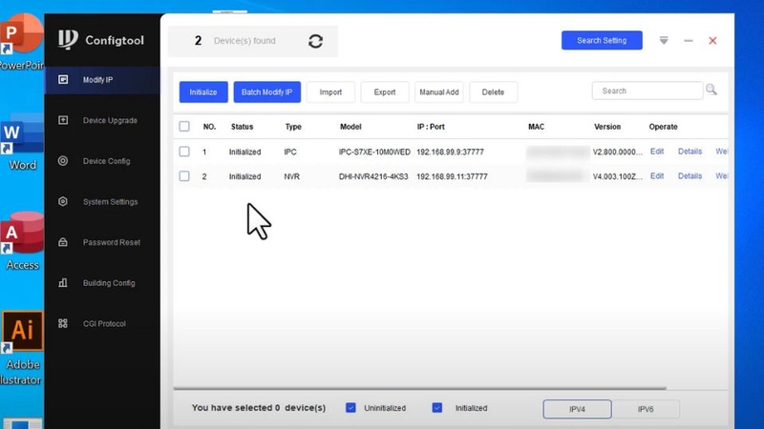764x429 pixels.
Task: Click IP address 192.168.99.11:37777
Action: 452,176
